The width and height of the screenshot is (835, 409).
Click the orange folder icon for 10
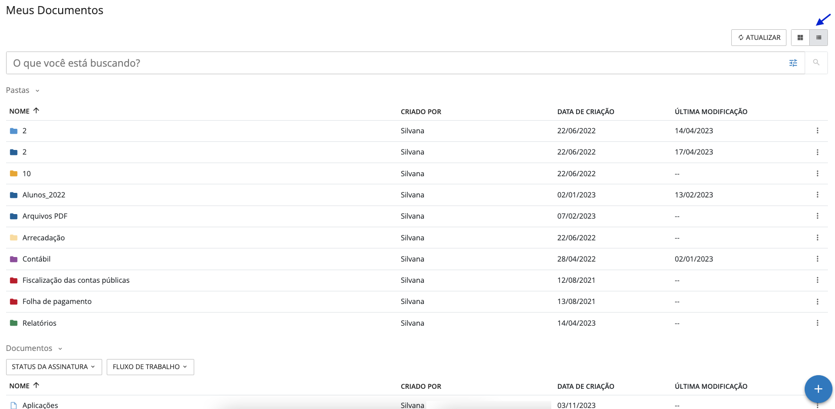14,174
